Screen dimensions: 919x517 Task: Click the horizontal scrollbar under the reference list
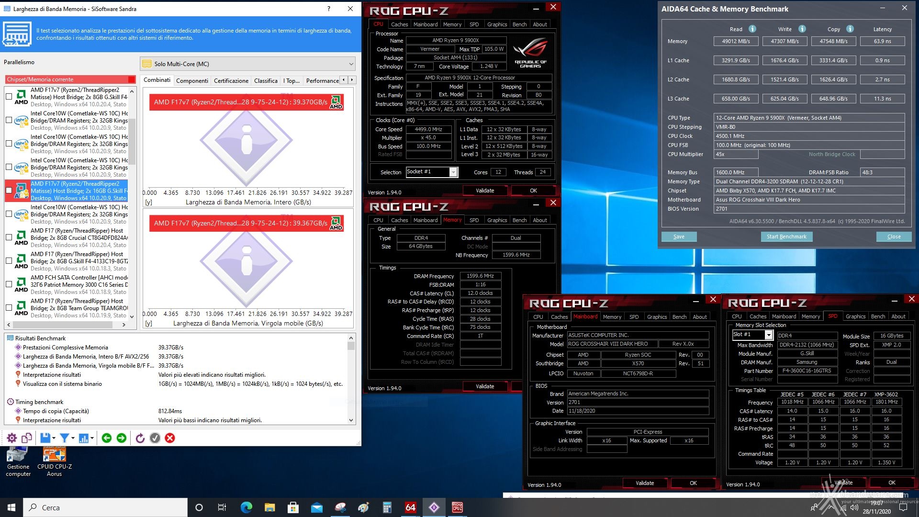[67, 325]
